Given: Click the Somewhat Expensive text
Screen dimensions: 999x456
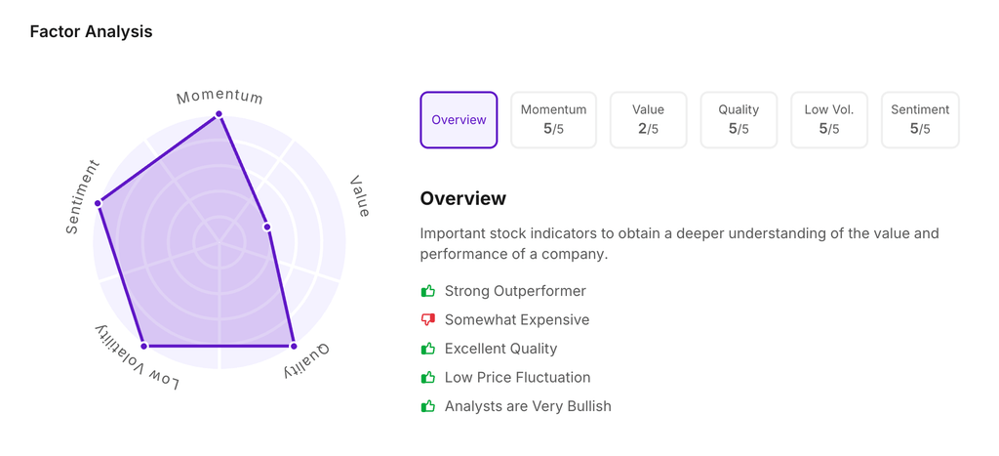Looking at the screenshot, I should [517, 320].
